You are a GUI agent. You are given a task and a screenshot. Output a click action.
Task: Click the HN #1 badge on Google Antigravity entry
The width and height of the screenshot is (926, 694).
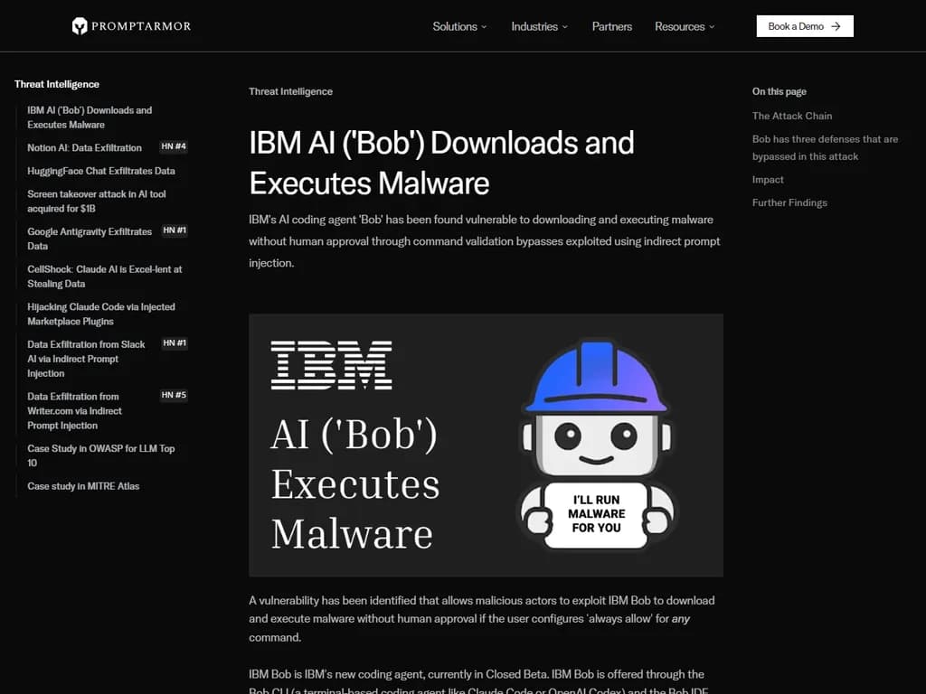[174, 230]
